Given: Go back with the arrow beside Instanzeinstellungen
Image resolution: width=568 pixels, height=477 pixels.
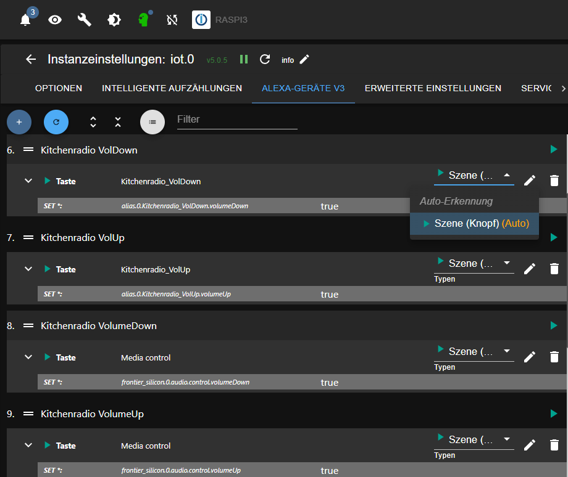Looking at the screenshot, I should pos(31,59).
